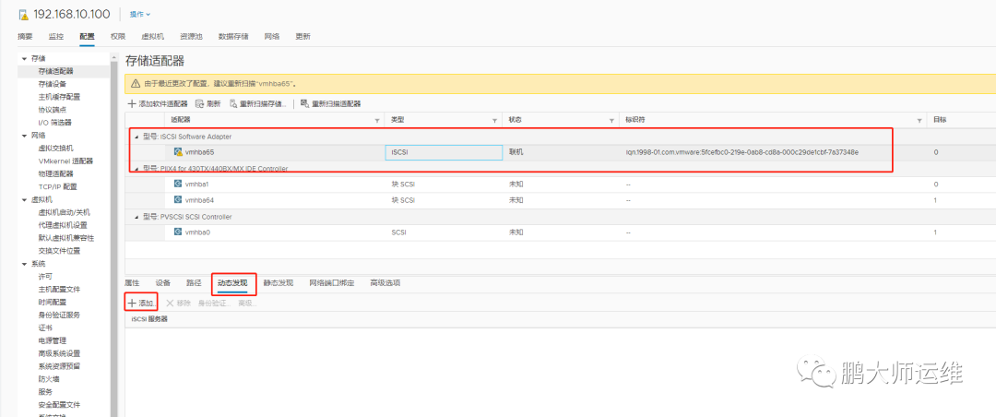This screenshot has height=417, width=996.
Task: Open the 类型 column filter
Action: click(x=495, y=120)
